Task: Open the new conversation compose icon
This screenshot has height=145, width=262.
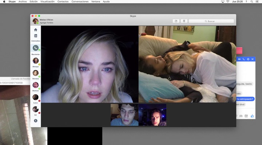Action: point(176,21)
